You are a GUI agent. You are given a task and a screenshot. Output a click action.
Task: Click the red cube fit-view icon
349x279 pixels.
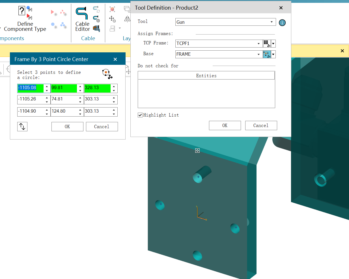point(112,9)
